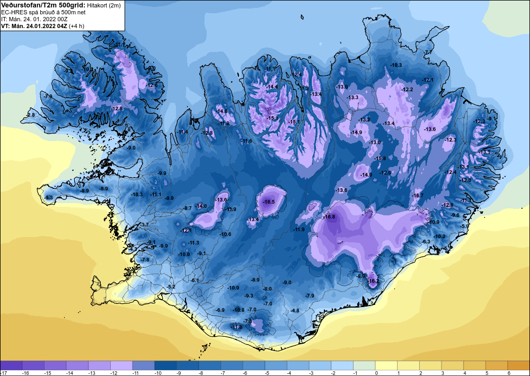The width and height of the screenshot is (530, 376).
Task: Click the -13.3 temperature value on the map
Action: tap(353, 98)
